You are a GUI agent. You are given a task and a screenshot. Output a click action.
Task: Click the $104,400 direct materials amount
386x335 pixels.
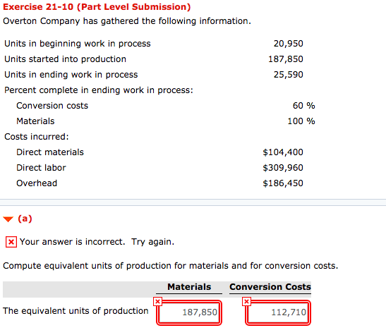[x=283, y=152]
